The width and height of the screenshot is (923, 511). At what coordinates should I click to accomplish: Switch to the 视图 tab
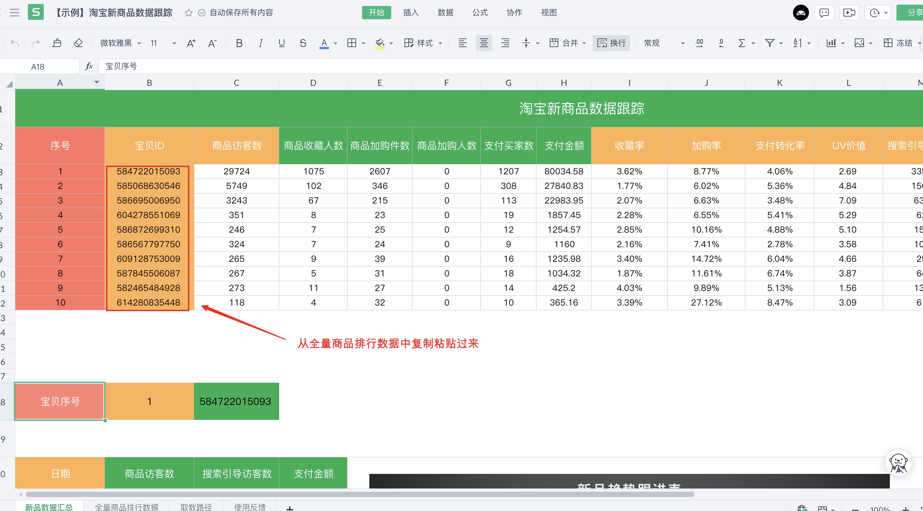pyautogui.click(x=549, y=13)
